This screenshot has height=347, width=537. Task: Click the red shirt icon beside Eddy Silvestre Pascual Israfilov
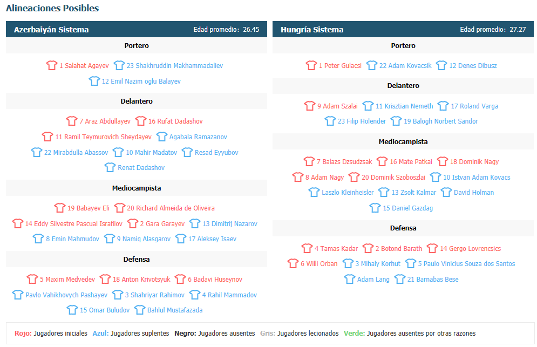[17, 223]
